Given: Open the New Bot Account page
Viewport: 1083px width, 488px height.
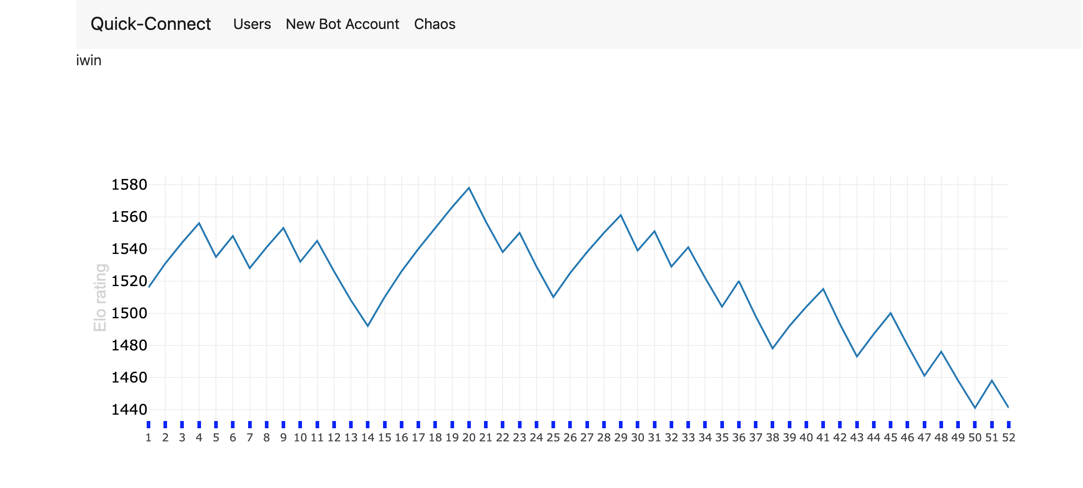Looking at the screenshot, I should point(342,24).
